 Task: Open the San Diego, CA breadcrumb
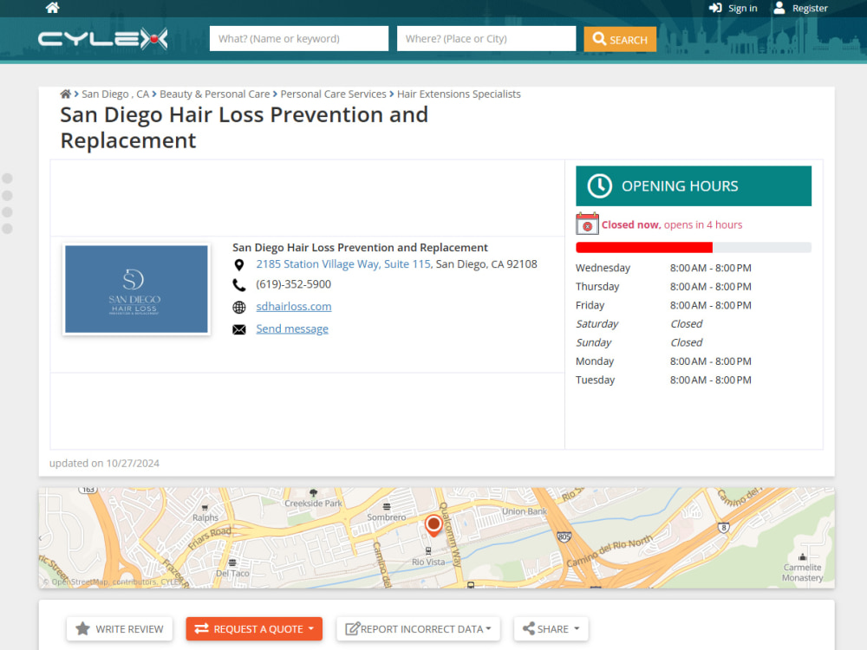[115, 94]
